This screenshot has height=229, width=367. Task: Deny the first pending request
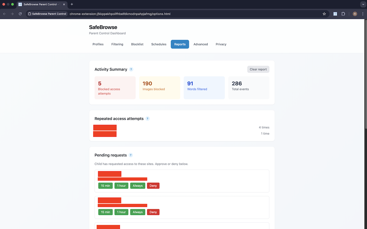[153, 186]
